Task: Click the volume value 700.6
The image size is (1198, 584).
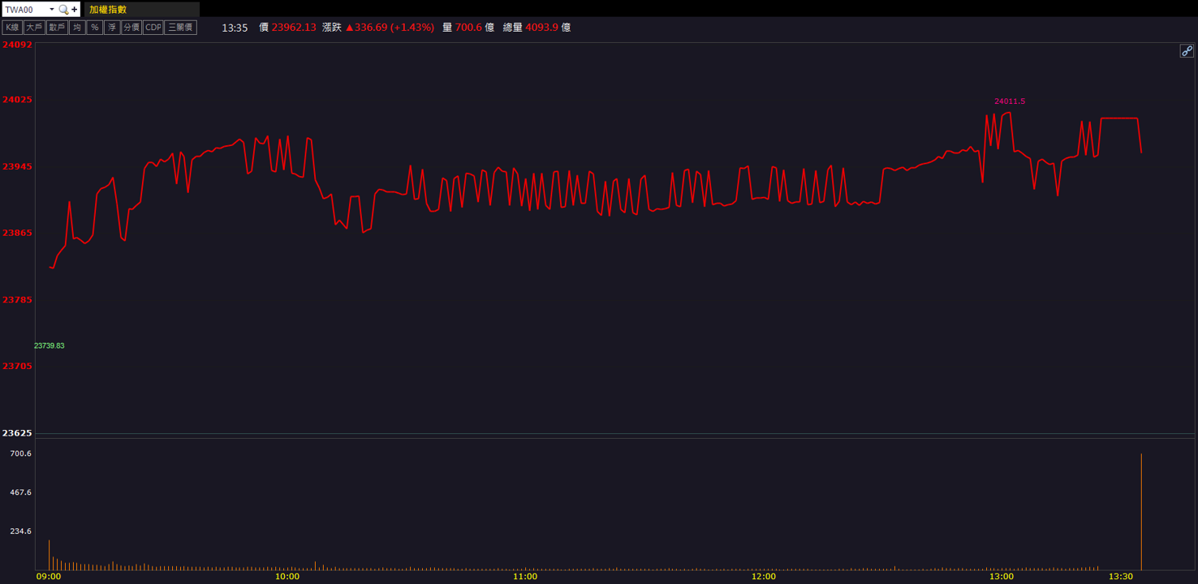Action: coord(468,28)
